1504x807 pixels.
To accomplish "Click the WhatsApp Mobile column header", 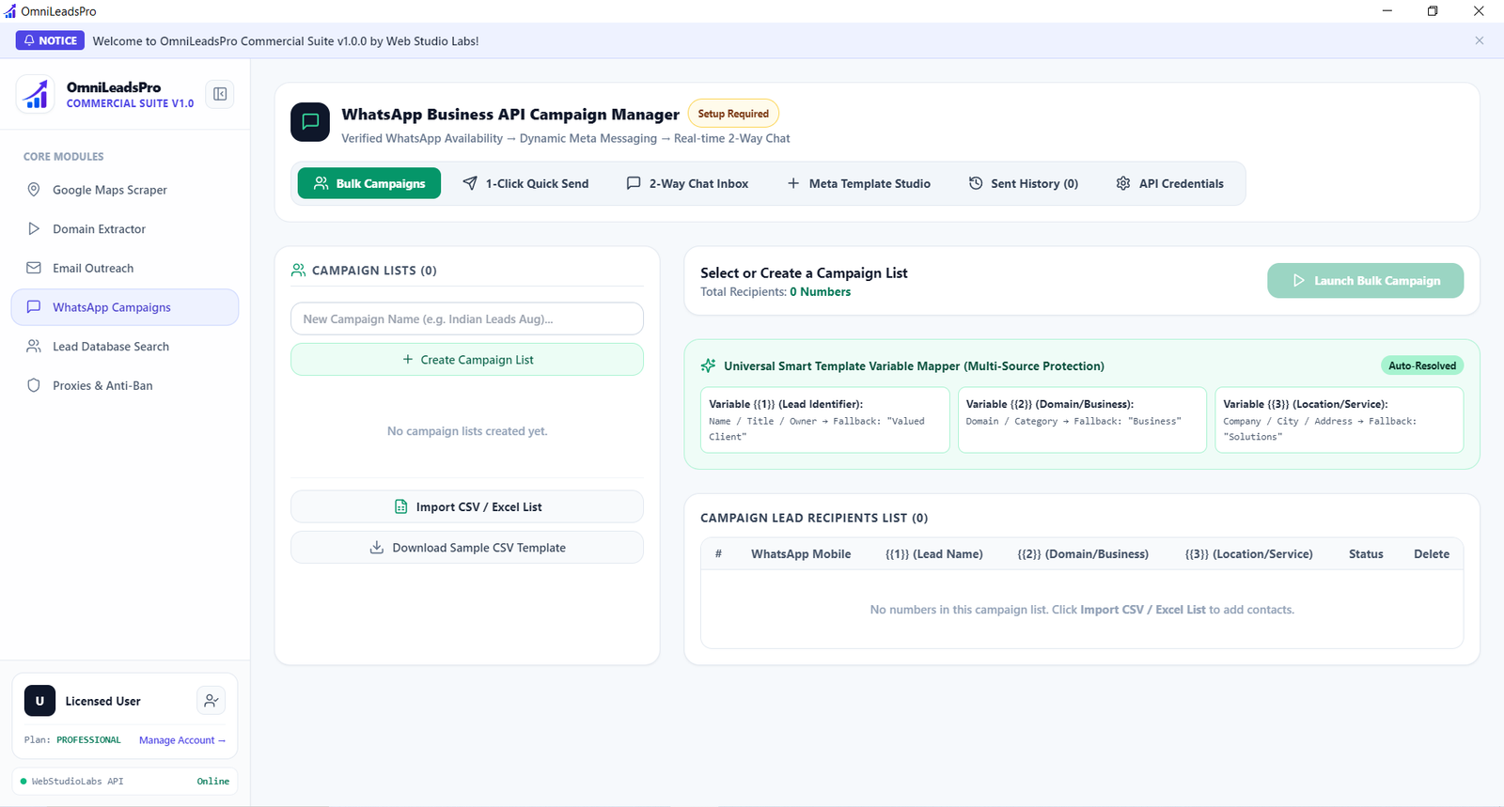I will pyautogui.click(x=801, y=554).
